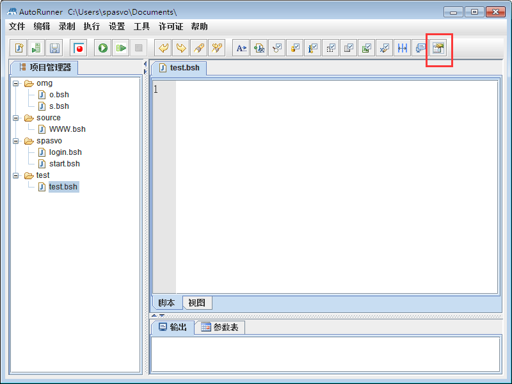Screen dimensions: 512x384
Task: Switch to the 输出 tab
Action: [x=173, y=327]
